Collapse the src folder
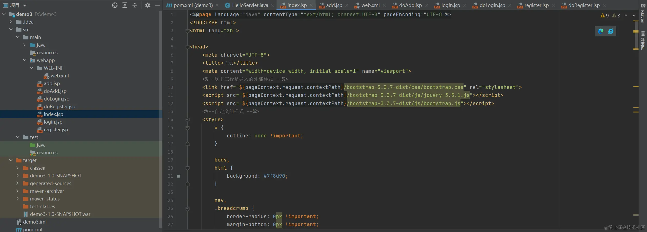The height and width of the screenshot is (232, 647). (x=11, y=29)
